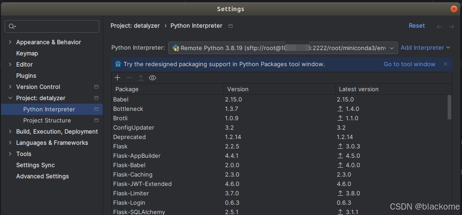Select the Brotli package row
Screen dimensions: 462x215
(280, 118)
